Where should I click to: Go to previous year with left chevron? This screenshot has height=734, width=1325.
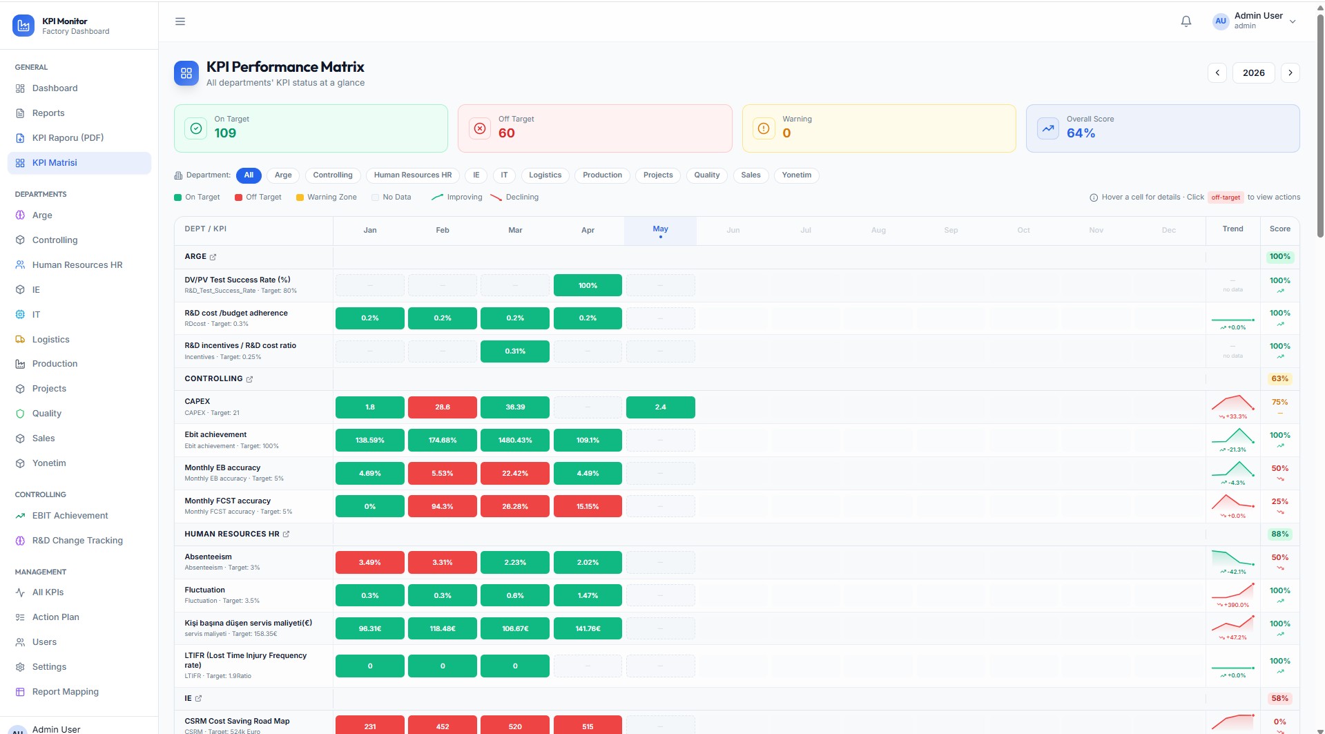(1217, 73)
